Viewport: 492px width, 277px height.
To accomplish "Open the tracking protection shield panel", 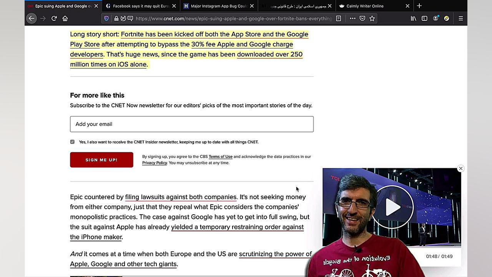I will (106, 18).
